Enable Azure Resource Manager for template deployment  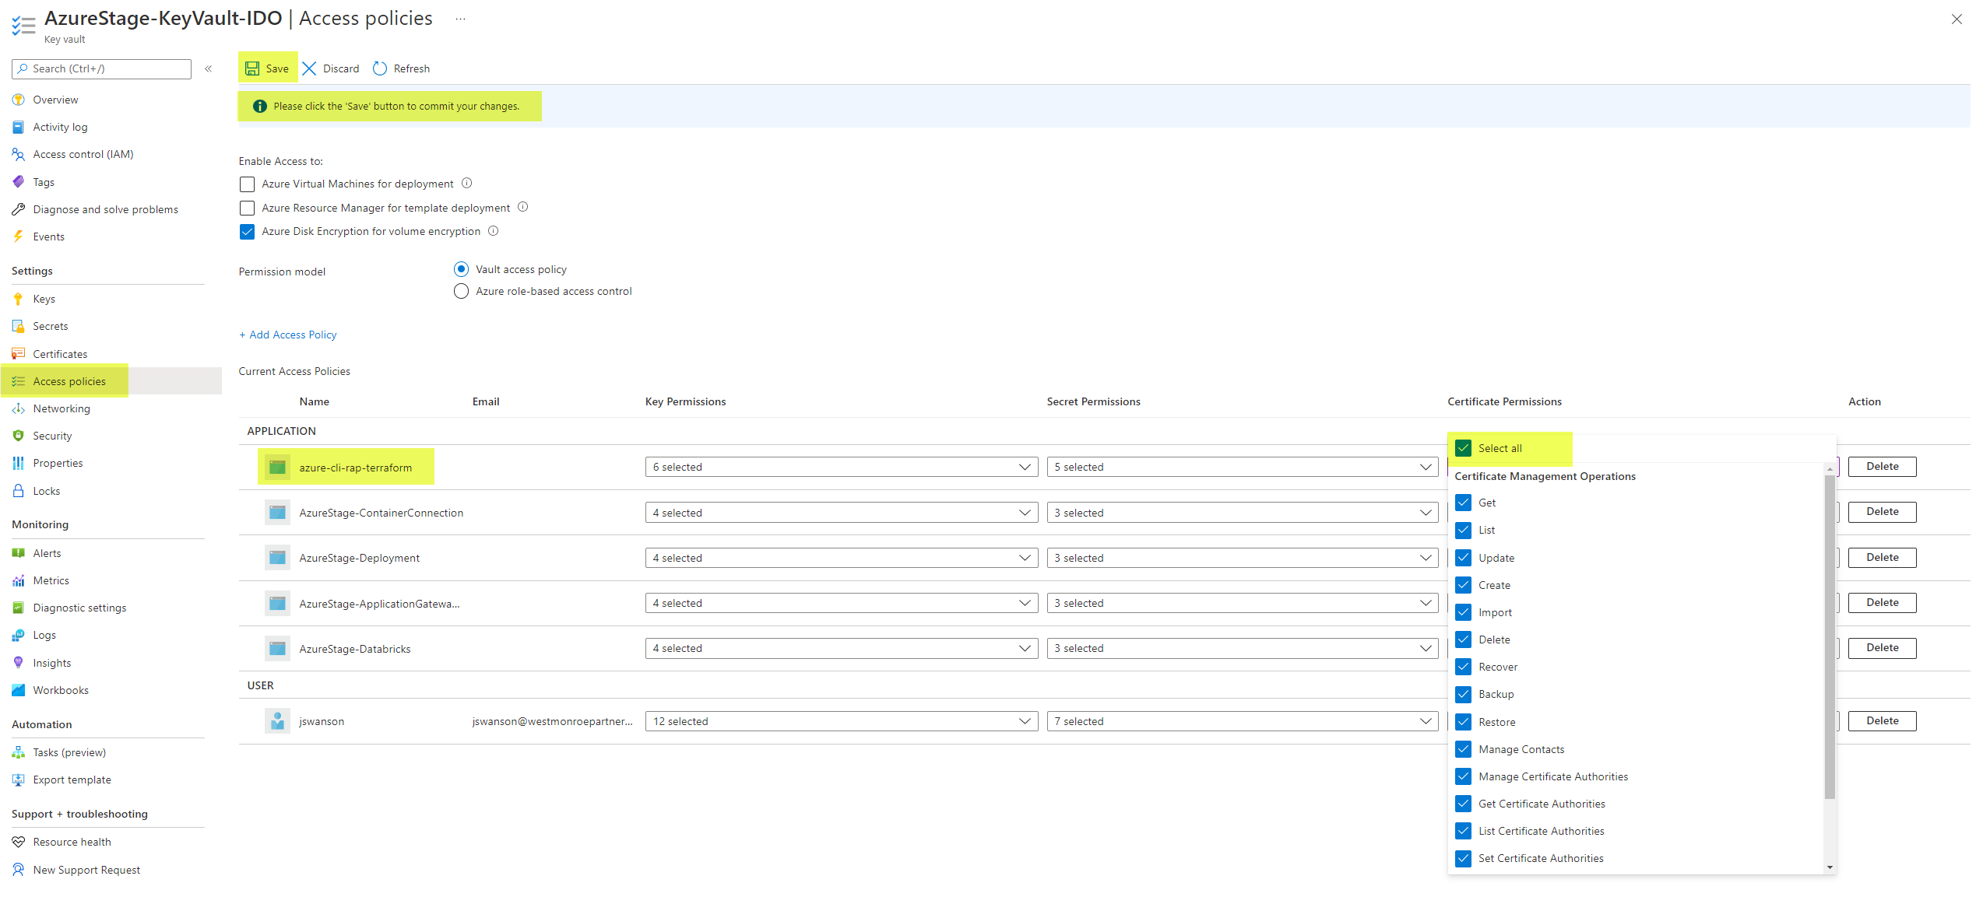coord(247,208)
